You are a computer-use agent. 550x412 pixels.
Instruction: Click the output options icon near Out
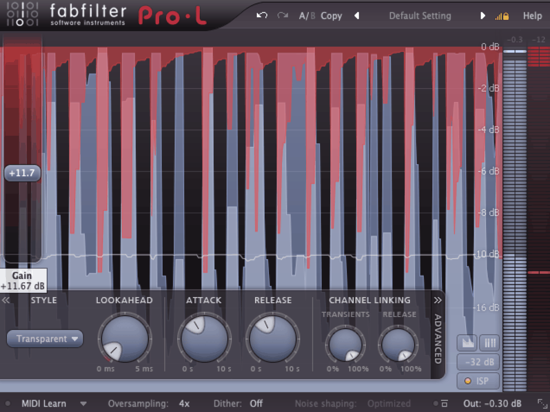(444, 403)
